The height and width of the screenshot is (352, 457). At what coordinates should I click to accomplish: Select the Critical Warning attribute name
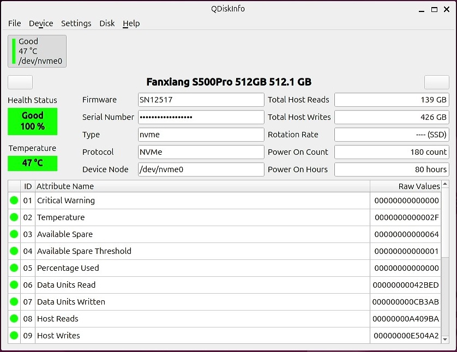point(66,201)
